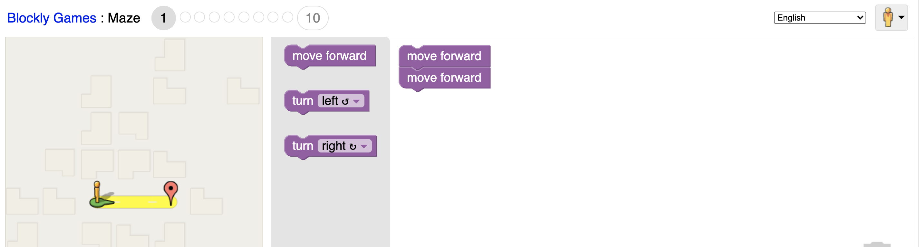
Task: Click the trash can in workspace corner
Action: click(x=877, y=244)
